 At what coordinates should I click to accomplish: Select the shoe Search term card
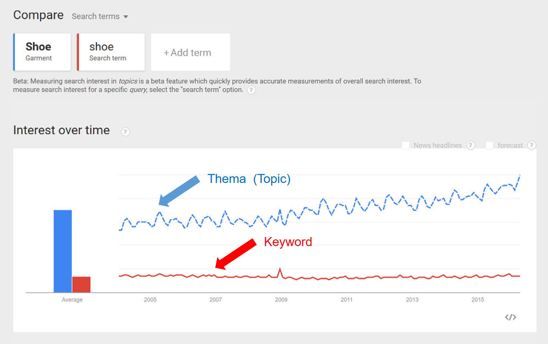(x=111, y=52)
